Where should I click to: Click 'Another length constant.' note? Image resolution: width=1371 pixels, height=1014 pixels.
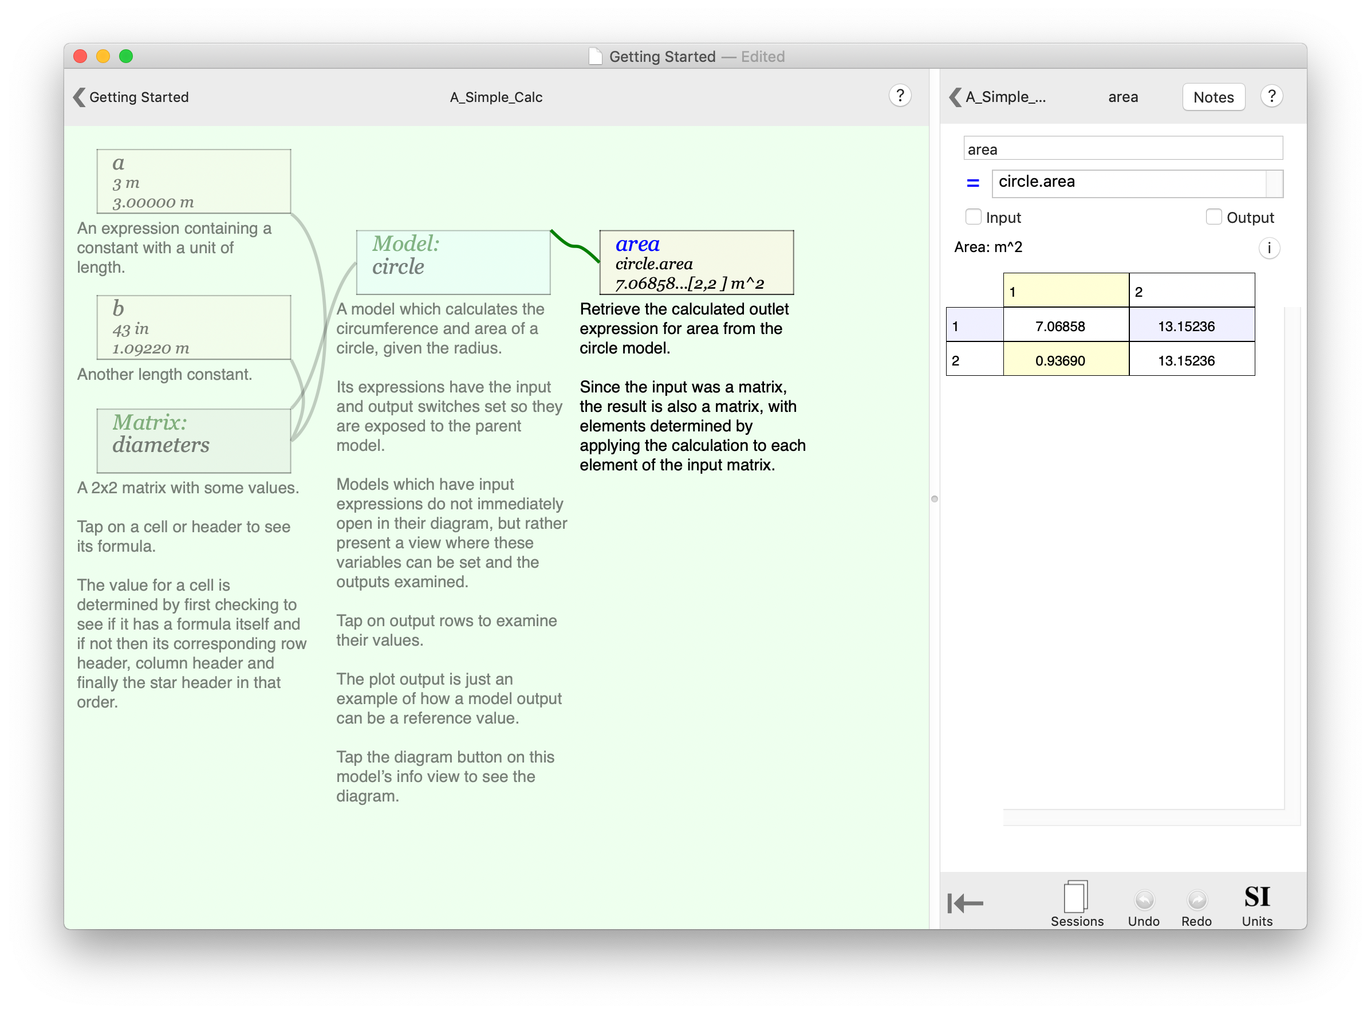tap(164, 374)
